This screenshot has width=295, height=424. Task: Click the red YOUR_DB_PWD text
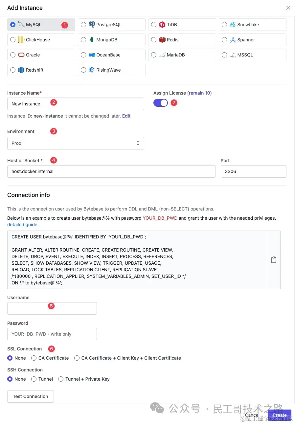160,218
